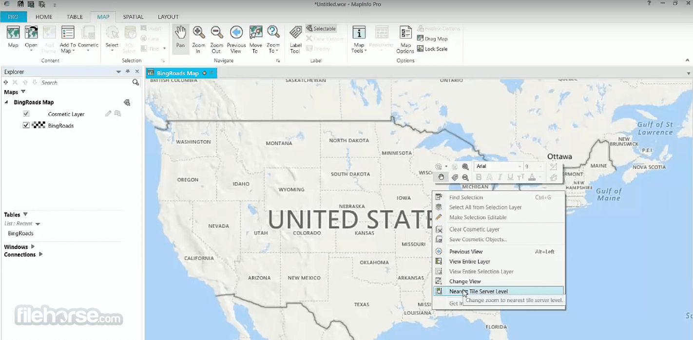Choose Change View from context menu

[x=499, y=282]
